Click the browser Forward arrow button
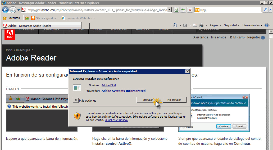This screenshot has width=273, height=150. click(x=13, y=10)
